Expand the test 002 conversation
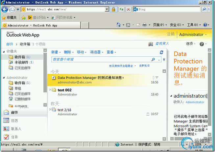 click(x=50, y=89)
